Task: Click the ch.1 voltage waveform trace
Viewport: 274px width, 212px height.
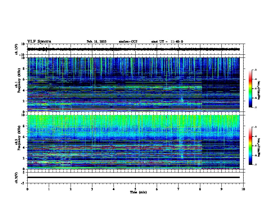Action: 133,49
